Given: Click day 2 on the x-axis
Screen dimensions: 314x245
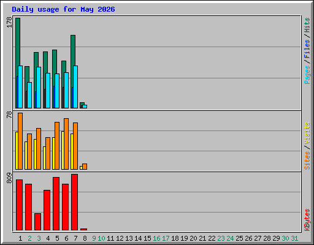Looking at the screenshot, I should 29,238.
